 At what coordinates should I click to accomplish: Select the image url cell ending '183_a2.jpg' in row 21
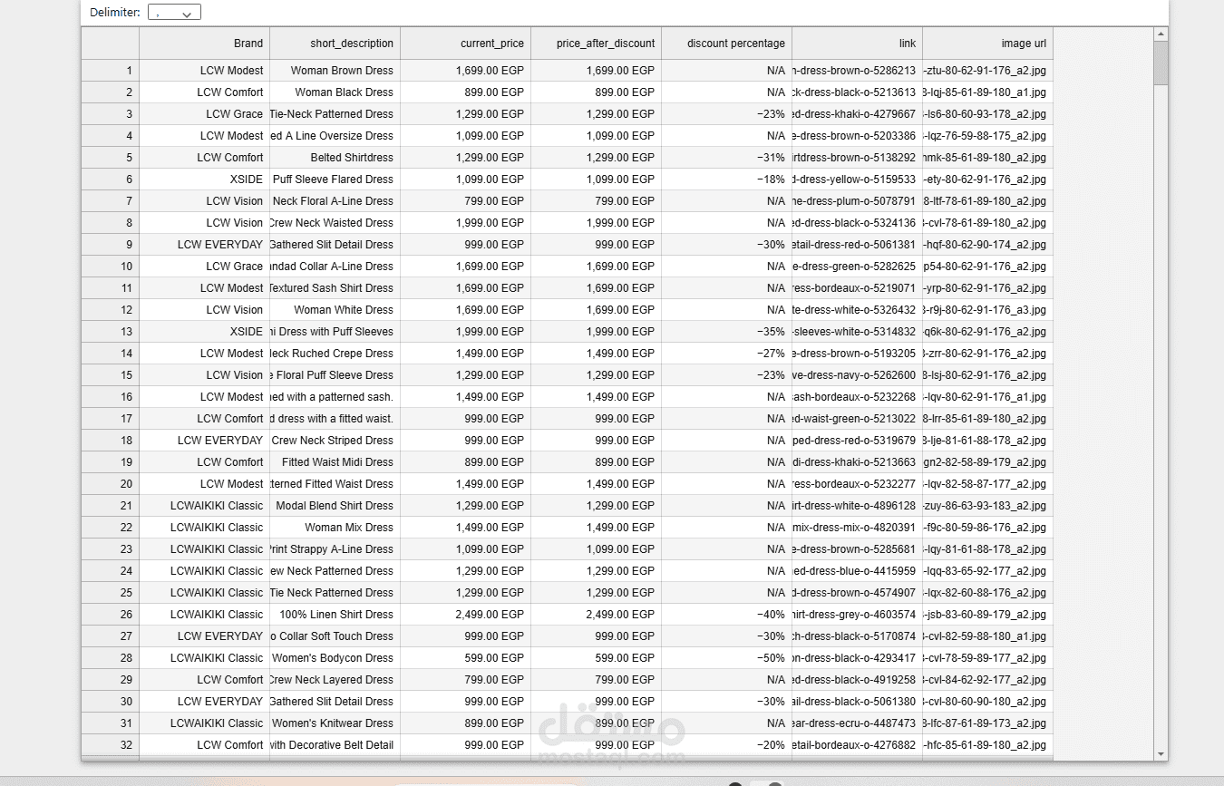click(x=987, y=506)
